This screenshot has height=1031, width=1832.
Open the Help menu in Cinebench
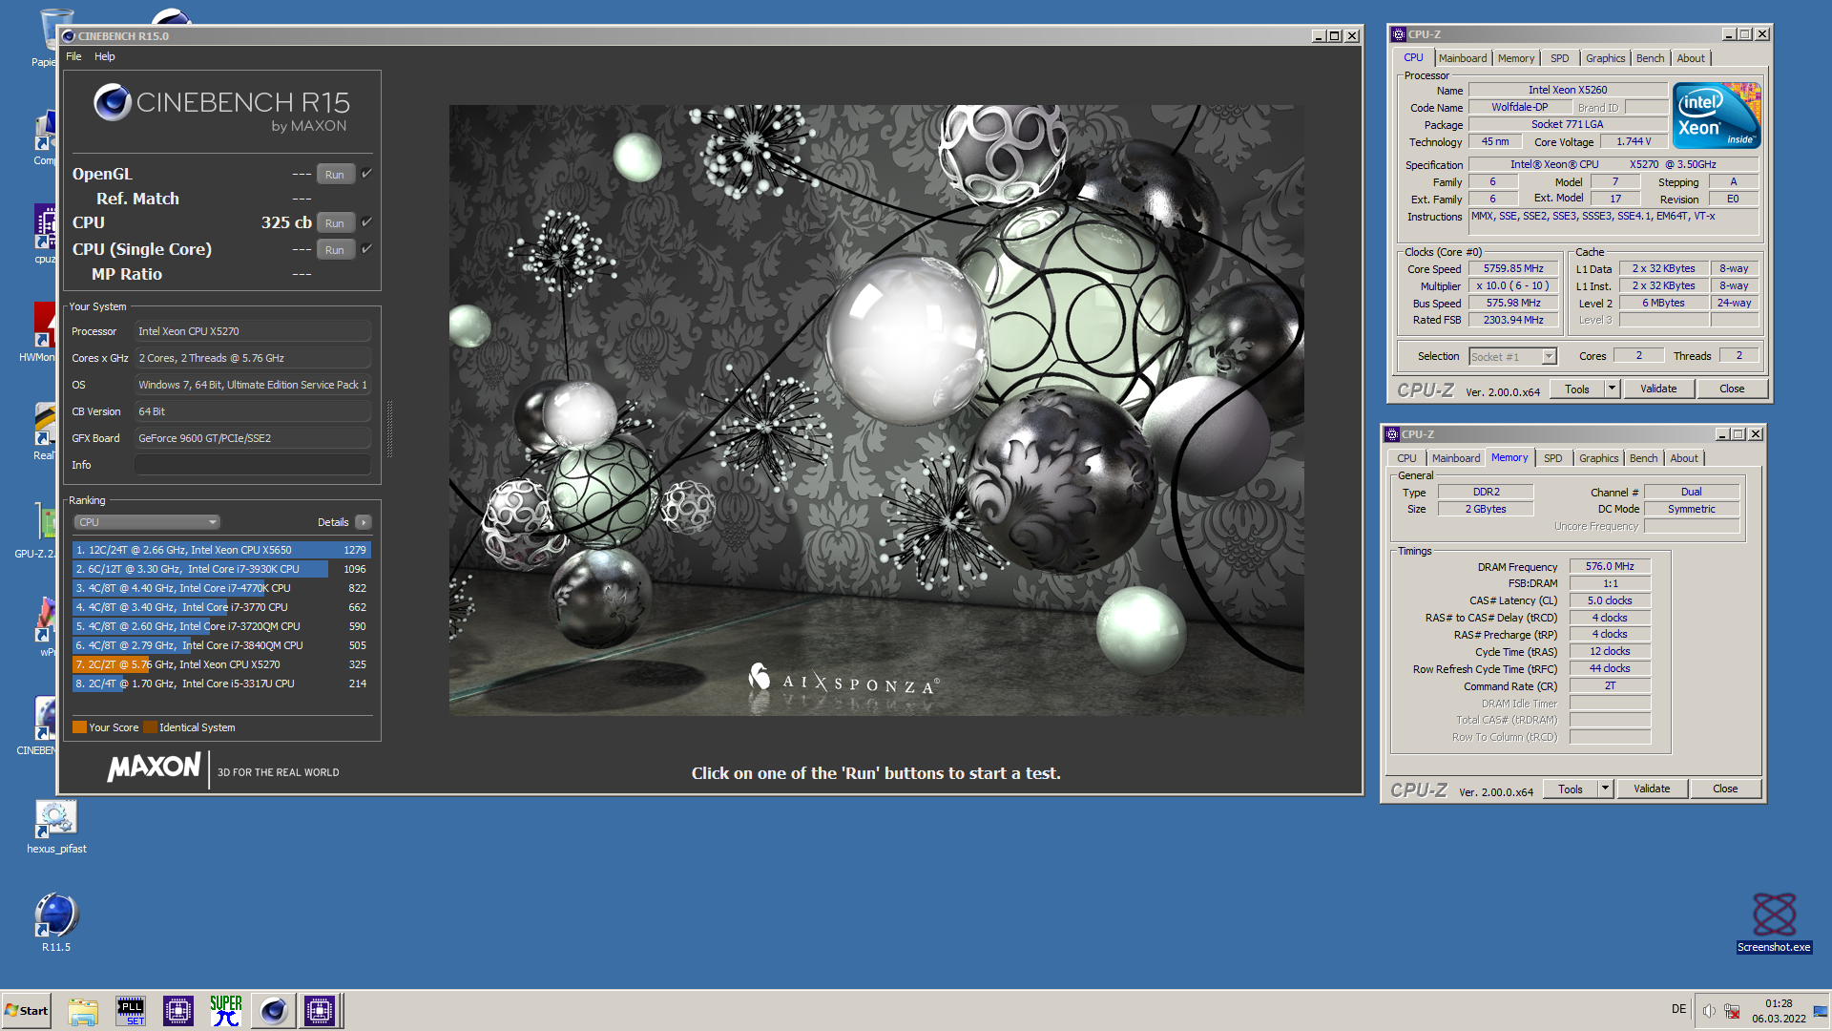click(104, 56)
